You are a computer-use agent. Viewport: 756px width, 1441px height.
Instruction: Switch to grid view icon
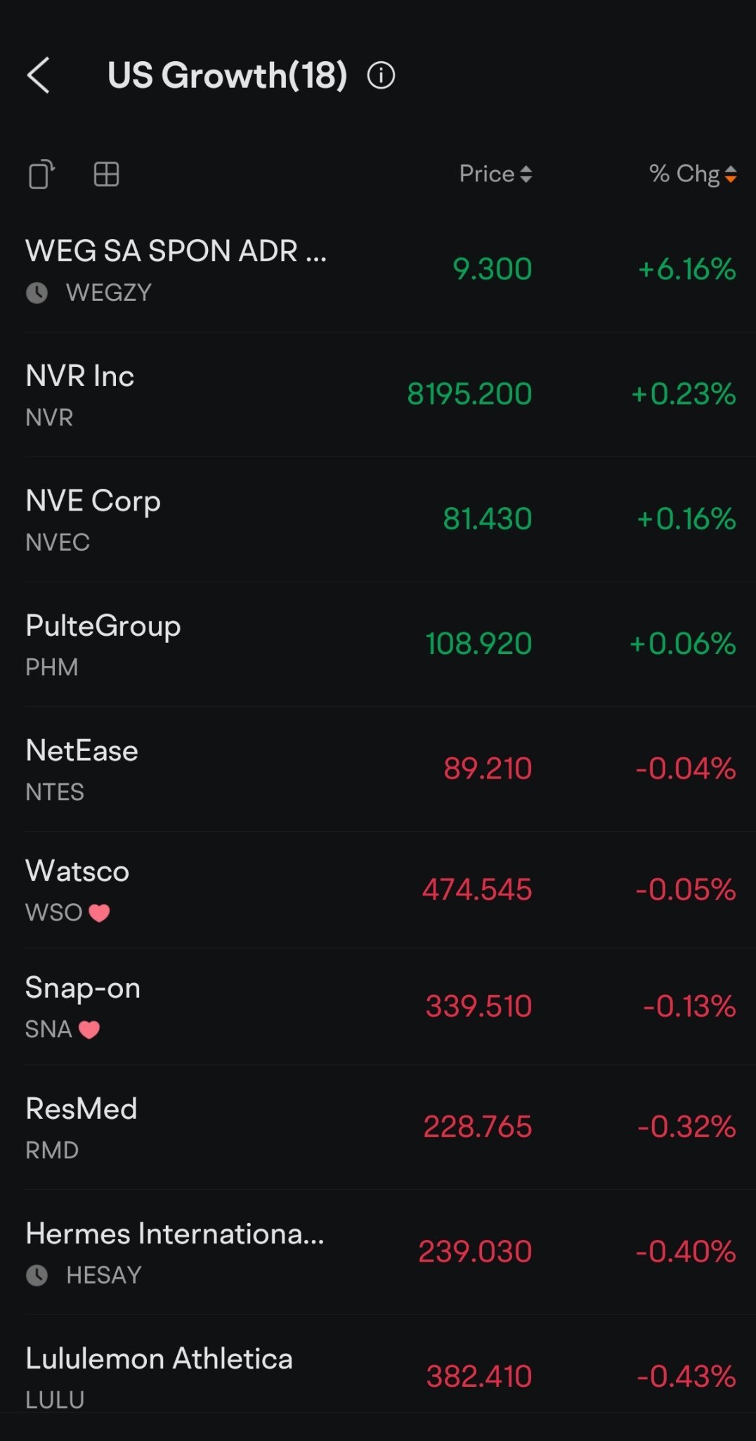coord(106,174)
